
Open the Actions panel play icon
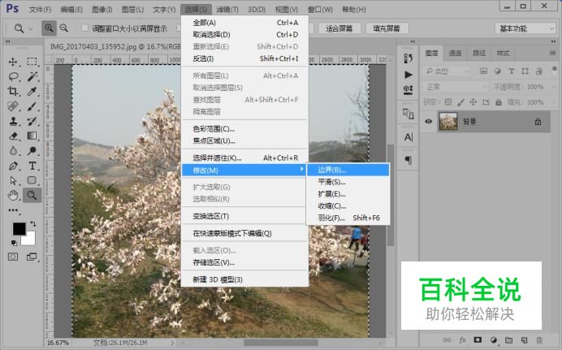coord(409,75)
